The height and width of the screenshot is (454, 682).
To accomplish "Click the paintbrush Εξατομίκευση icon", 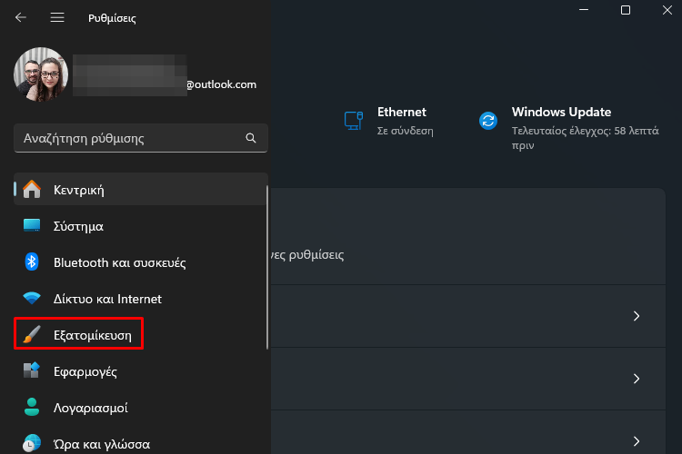I will click(x=32, y=334).
